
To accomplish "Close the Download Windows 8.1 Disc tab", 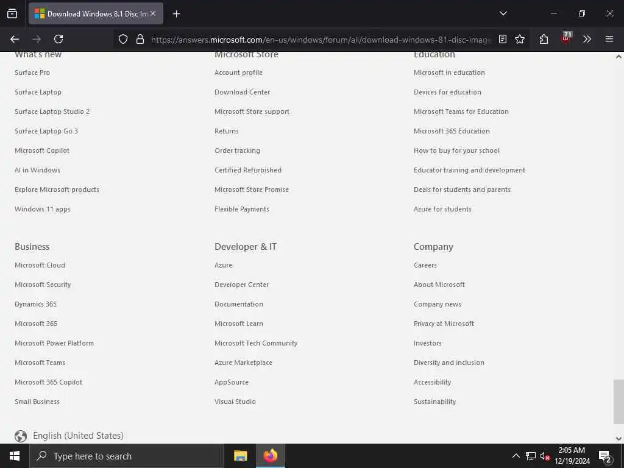I will (153, 13).
